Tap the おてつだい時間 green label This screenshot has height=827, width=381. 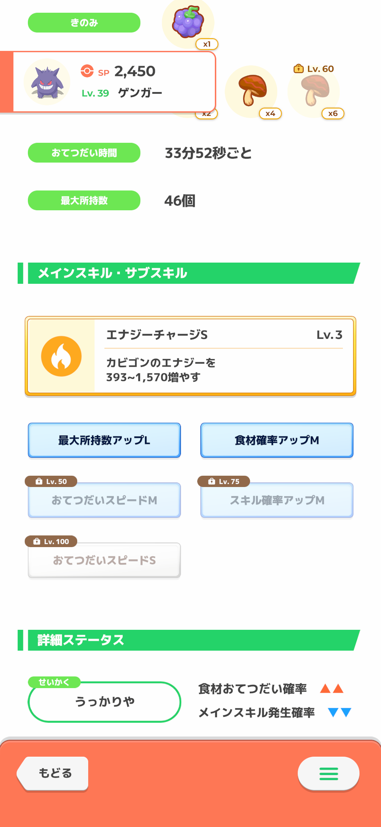tap(84, 153)
